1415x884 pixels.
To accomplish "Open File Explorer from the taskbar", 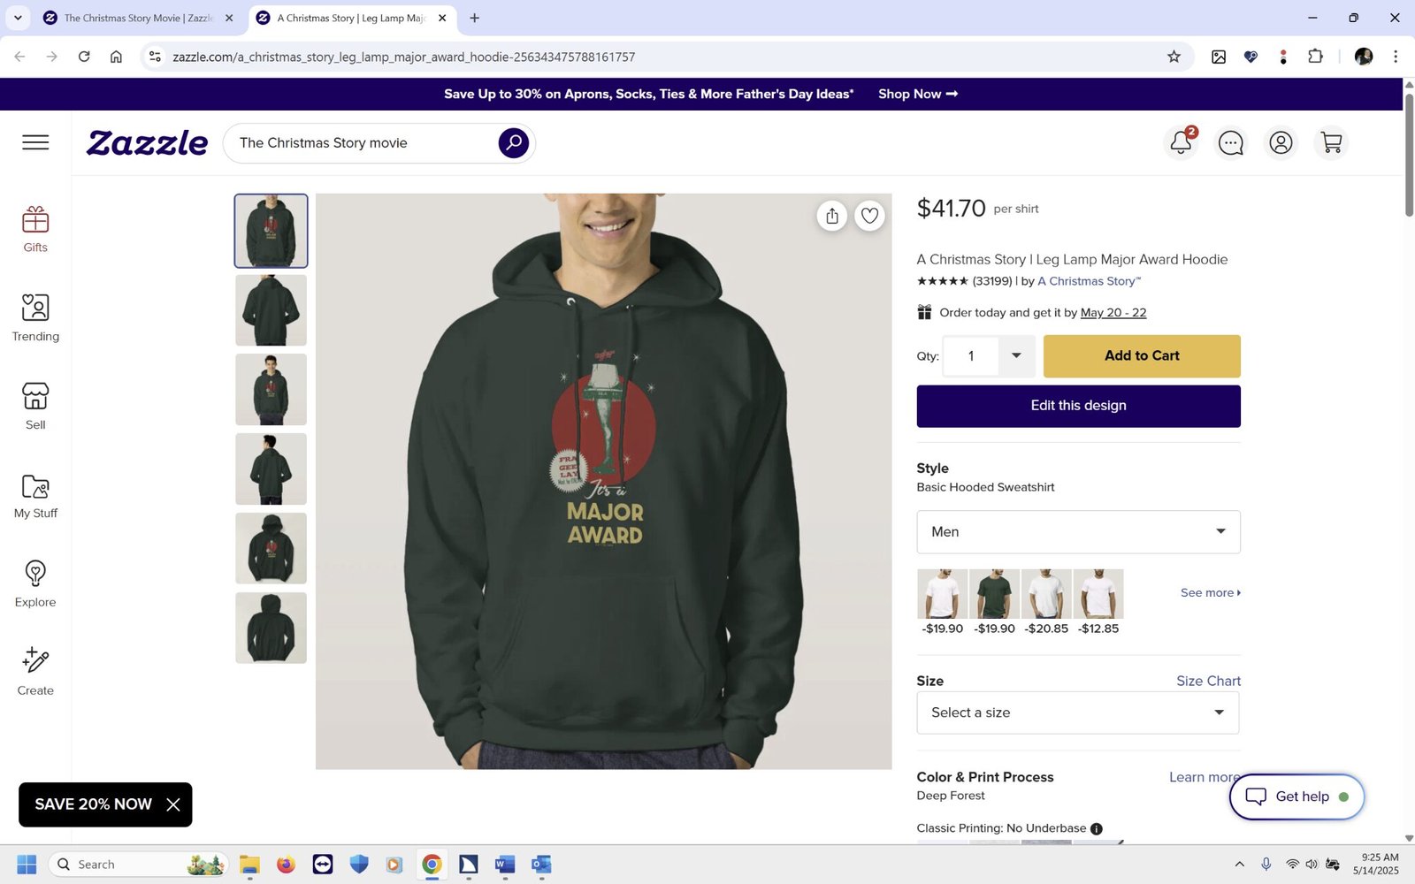I will (x=249, y=865).
